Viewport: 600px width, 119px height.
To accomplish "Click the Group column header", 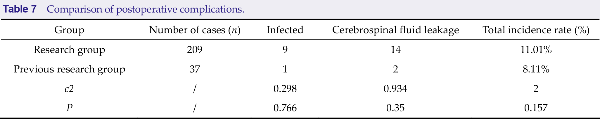I will (x=69, y=30).
